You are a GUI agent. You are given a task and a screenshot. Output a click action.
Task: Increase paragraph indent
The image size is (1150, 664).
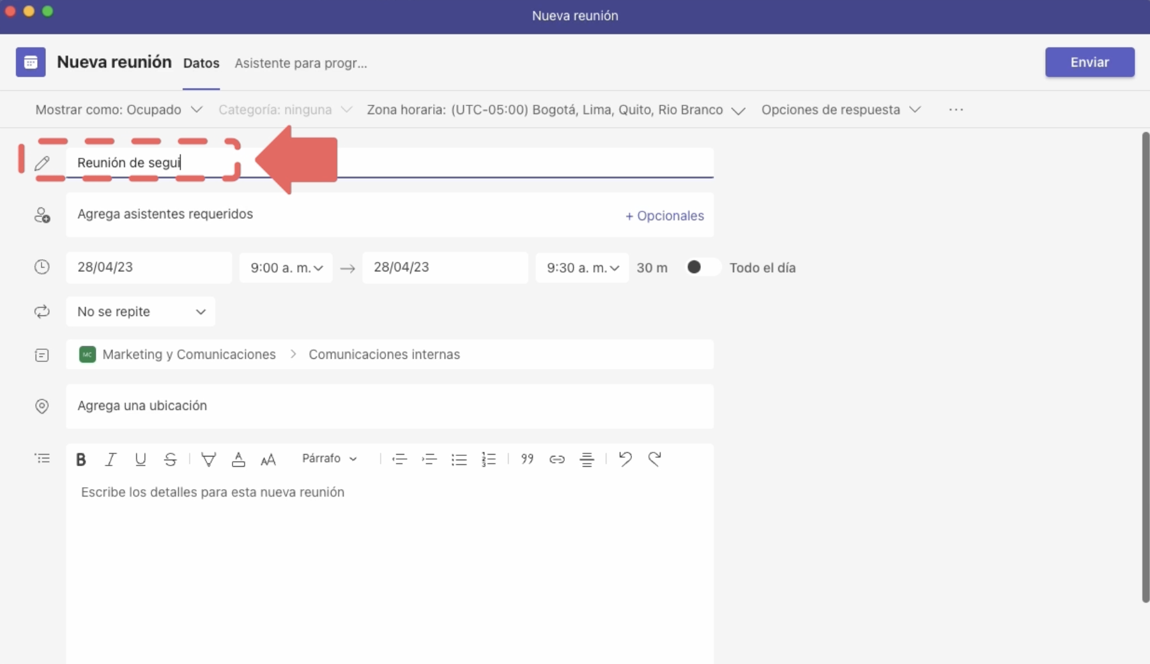coord(429,459)
